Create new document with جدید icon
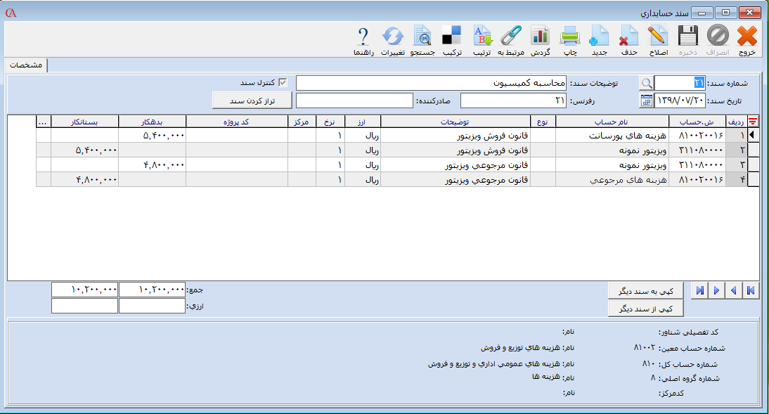The image size is (769, 414). tap(599, 38)
